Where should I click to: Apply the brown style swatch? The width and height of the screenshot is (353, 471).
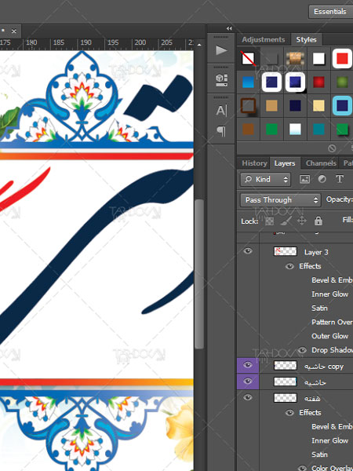point(248,130)
